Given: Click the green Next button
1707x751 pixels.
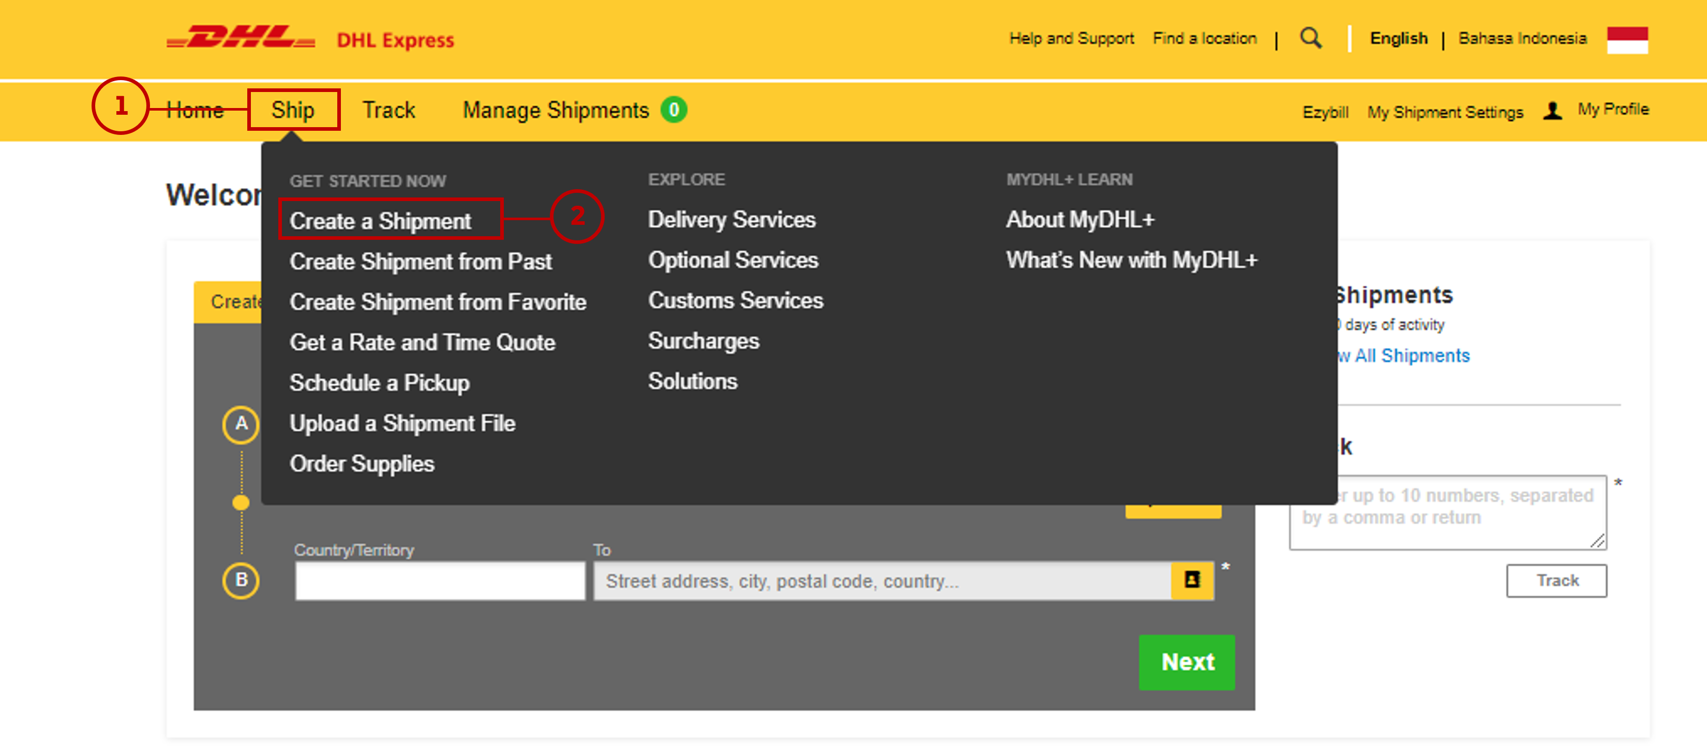Looking at the screenshot, I should coord(1187,662).
